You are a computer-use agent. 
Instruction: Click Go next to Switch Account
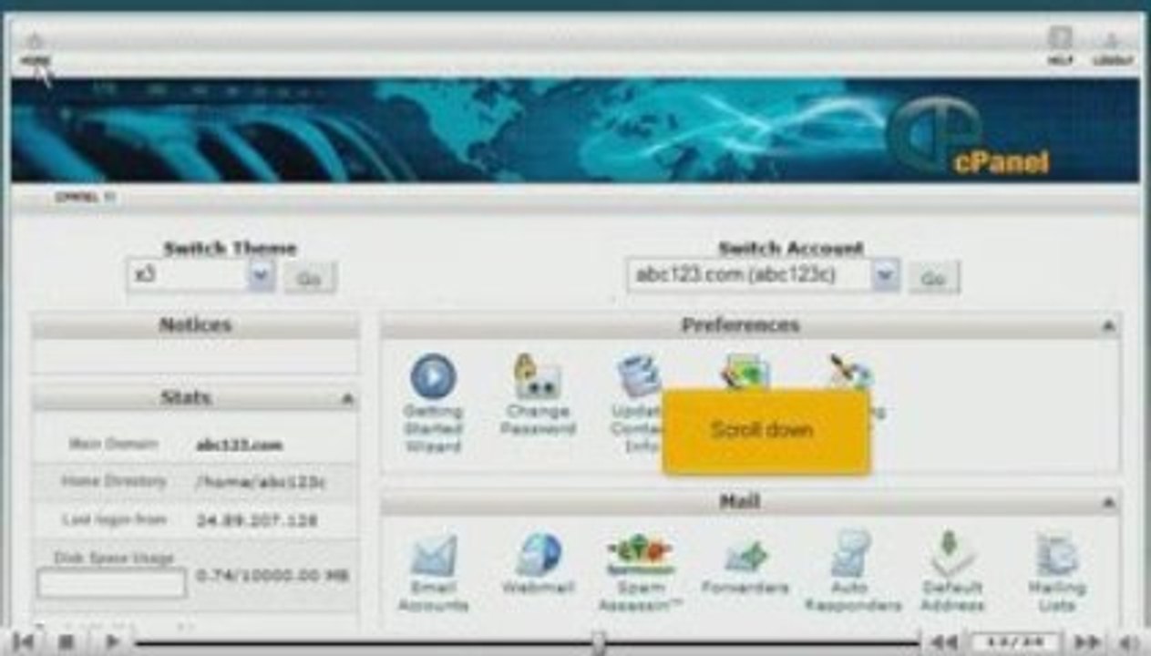[932, 278]
